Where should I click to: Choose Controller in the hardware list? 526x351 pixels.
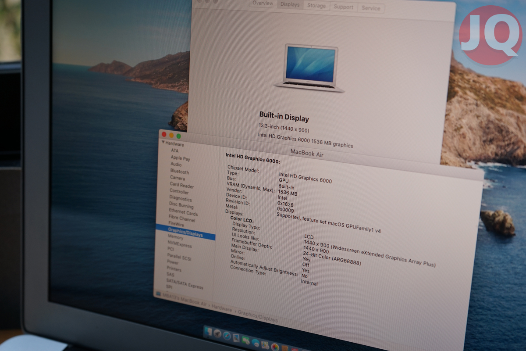coord(179,192)
